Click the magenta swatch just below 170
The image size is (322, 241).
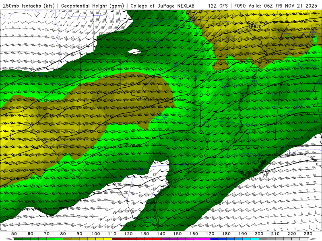click(206, 239)
